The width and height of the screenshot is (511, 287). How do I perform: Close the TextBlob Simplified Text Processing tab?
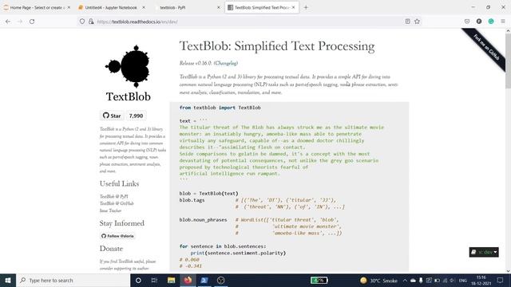(x=293, y=7)
